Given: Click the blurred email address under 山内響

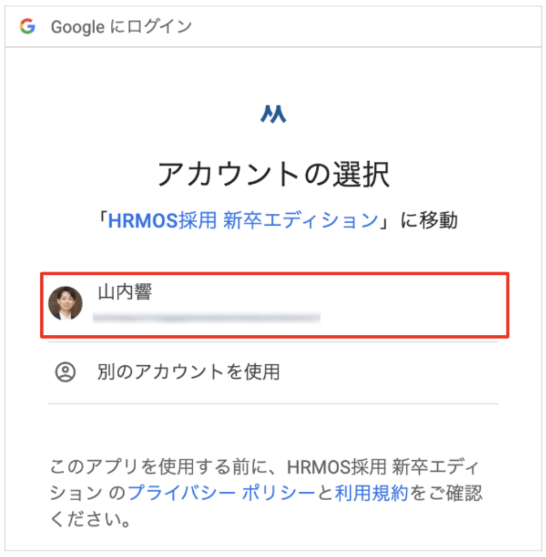Looking at the screenshot, I should point(207,318).
